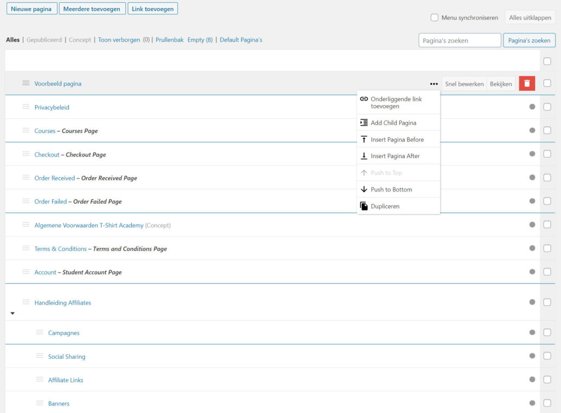Image resolution: width=561 pixels, height=413 pixels.
Task: Click the status dot for Privacybeleid
Action: point(532,107)
